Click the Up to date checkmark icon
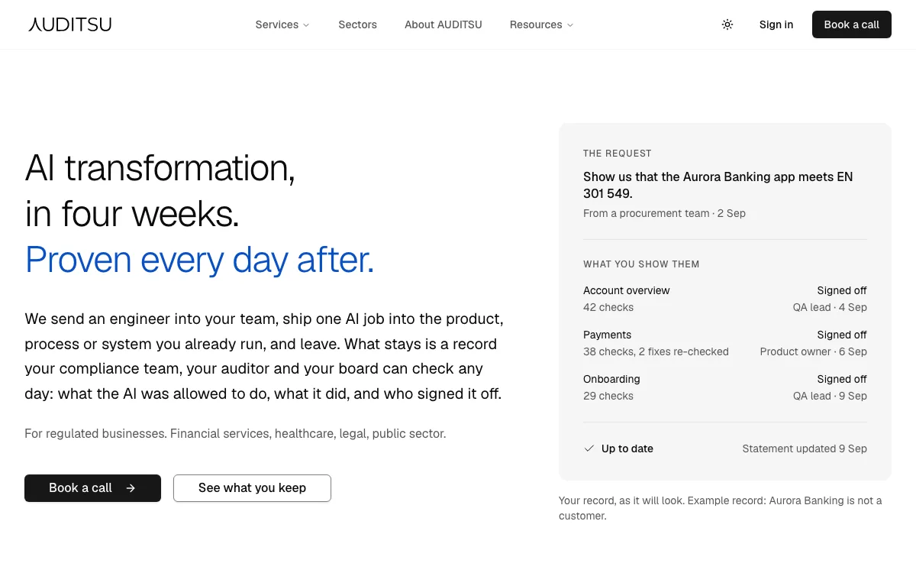Image resolution: width=916 pixels, height=573 pixels. pyautogui.click(x=589, y=448)
